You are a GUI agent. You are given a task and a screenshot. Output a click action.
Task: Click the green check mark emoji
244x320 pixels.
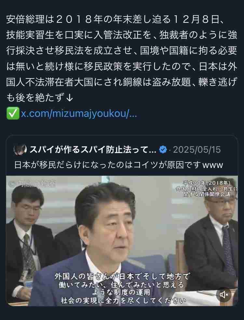13,113
